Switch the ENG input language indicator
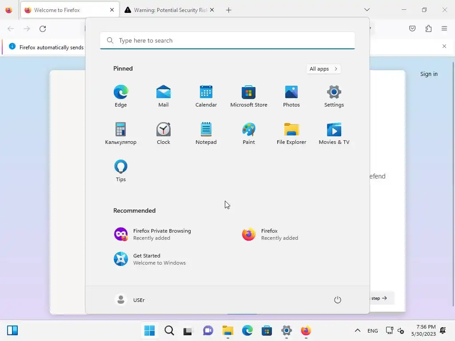Image resolution: width=455 pixels, height=341 pixels. [x=373, y=330]
